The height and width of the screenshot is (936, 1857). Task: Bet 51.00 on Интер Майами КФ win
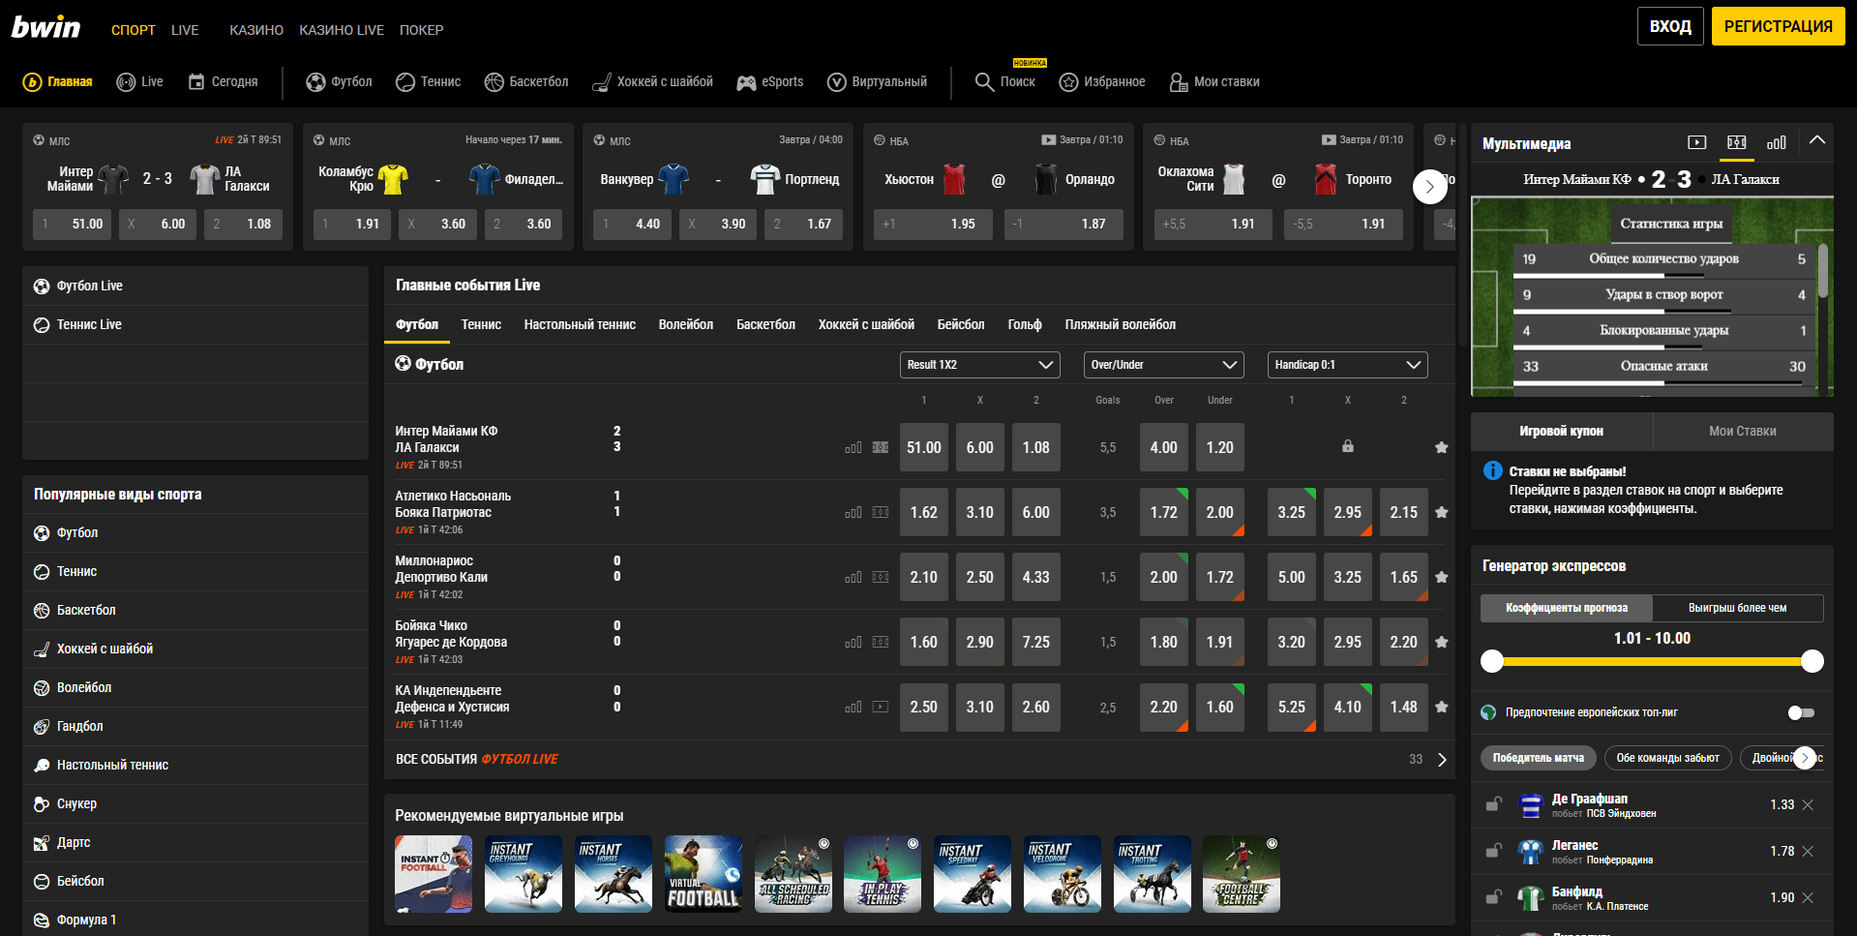924,447
